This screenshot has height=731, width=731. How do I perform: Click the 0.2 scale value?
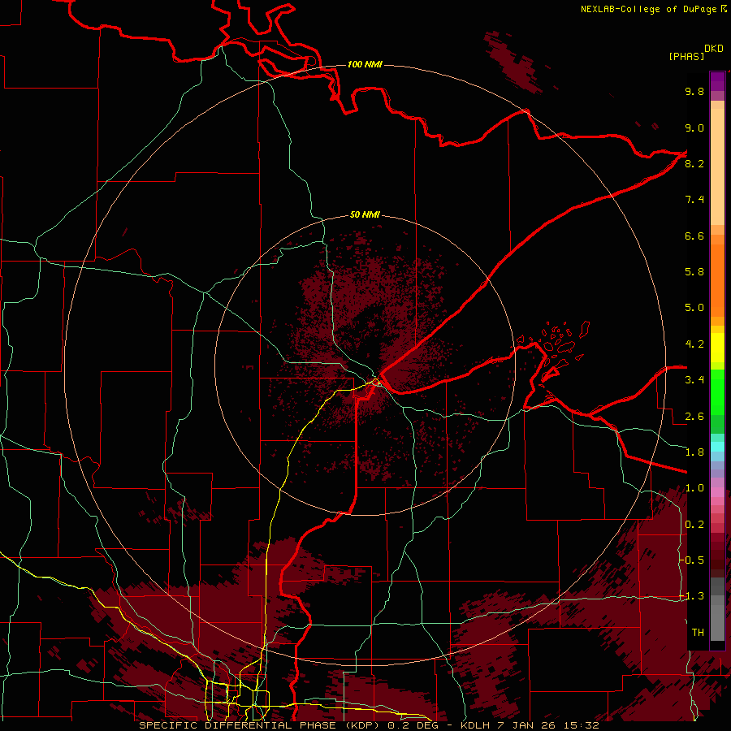694,525
